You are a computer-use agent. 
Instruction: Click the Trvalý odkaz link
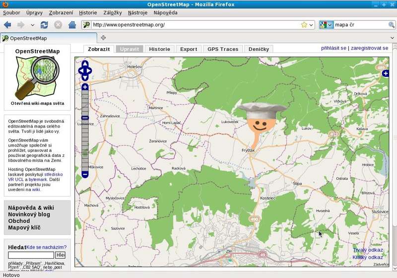[368, 250]
